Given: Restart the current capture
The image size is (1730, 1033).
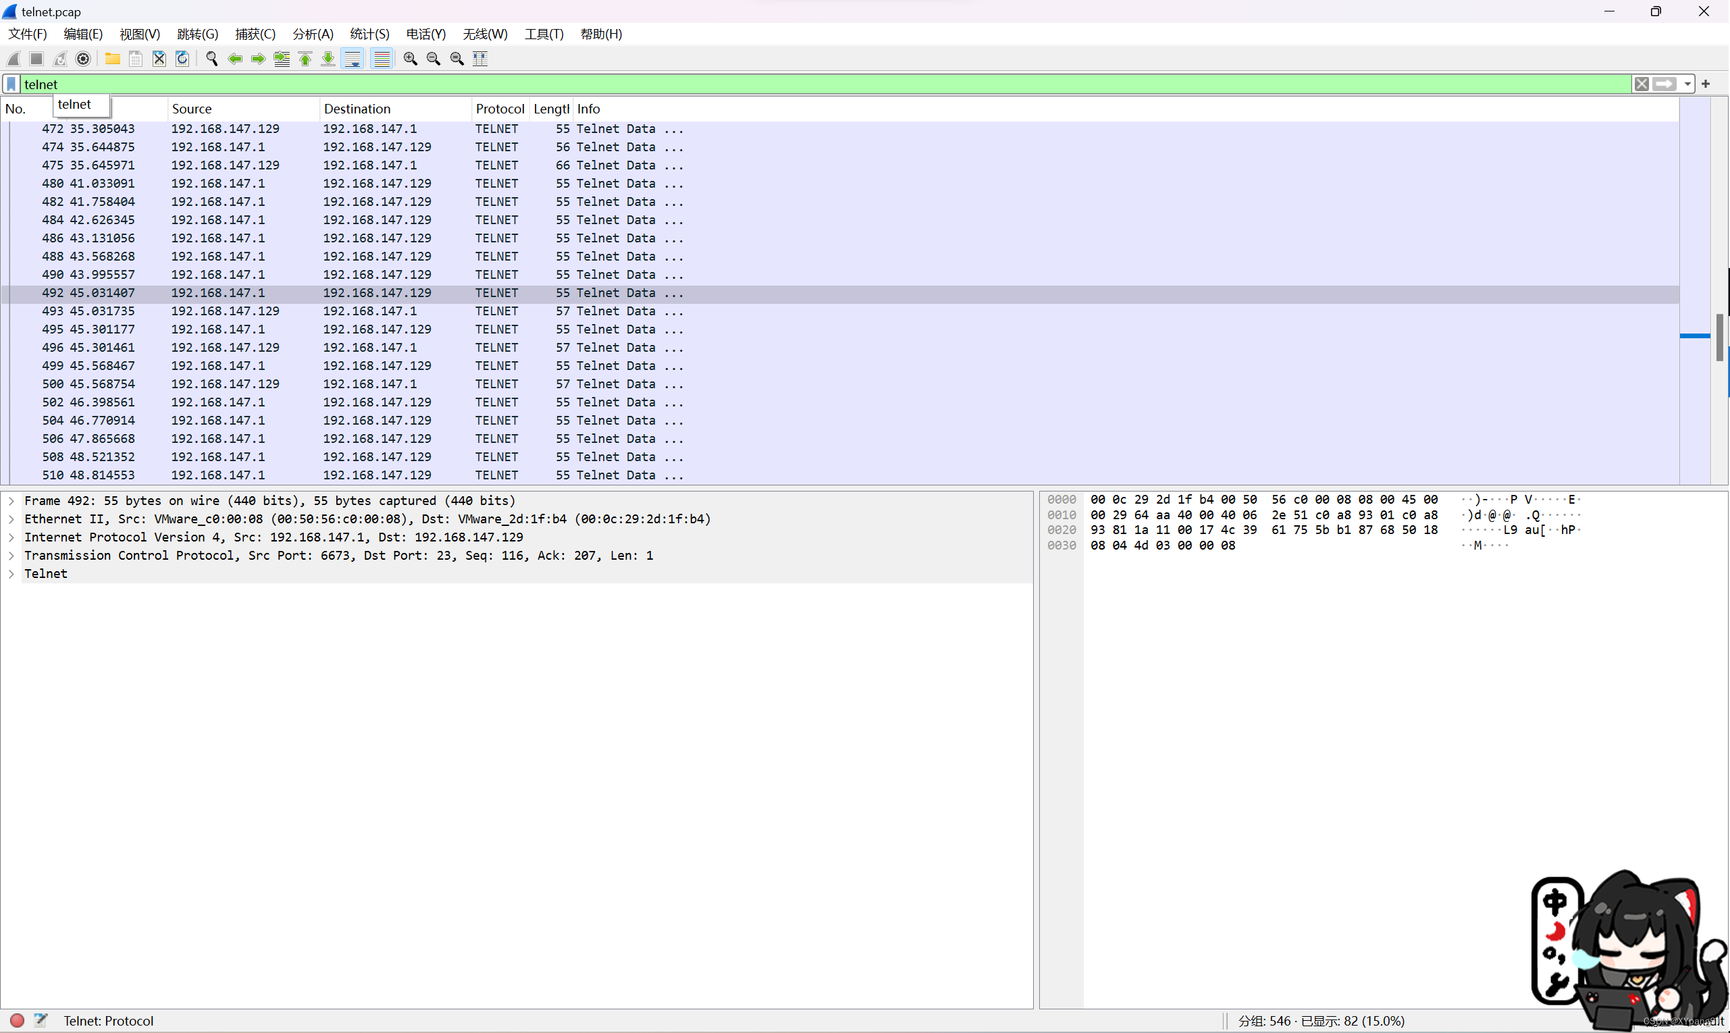Looking at the screenshot, I should pos(60,59).
